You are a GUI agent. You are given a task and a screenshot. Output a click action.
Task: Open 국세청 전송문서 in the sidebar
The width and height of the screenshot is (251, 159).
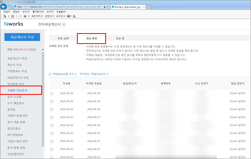coord(17,90)
